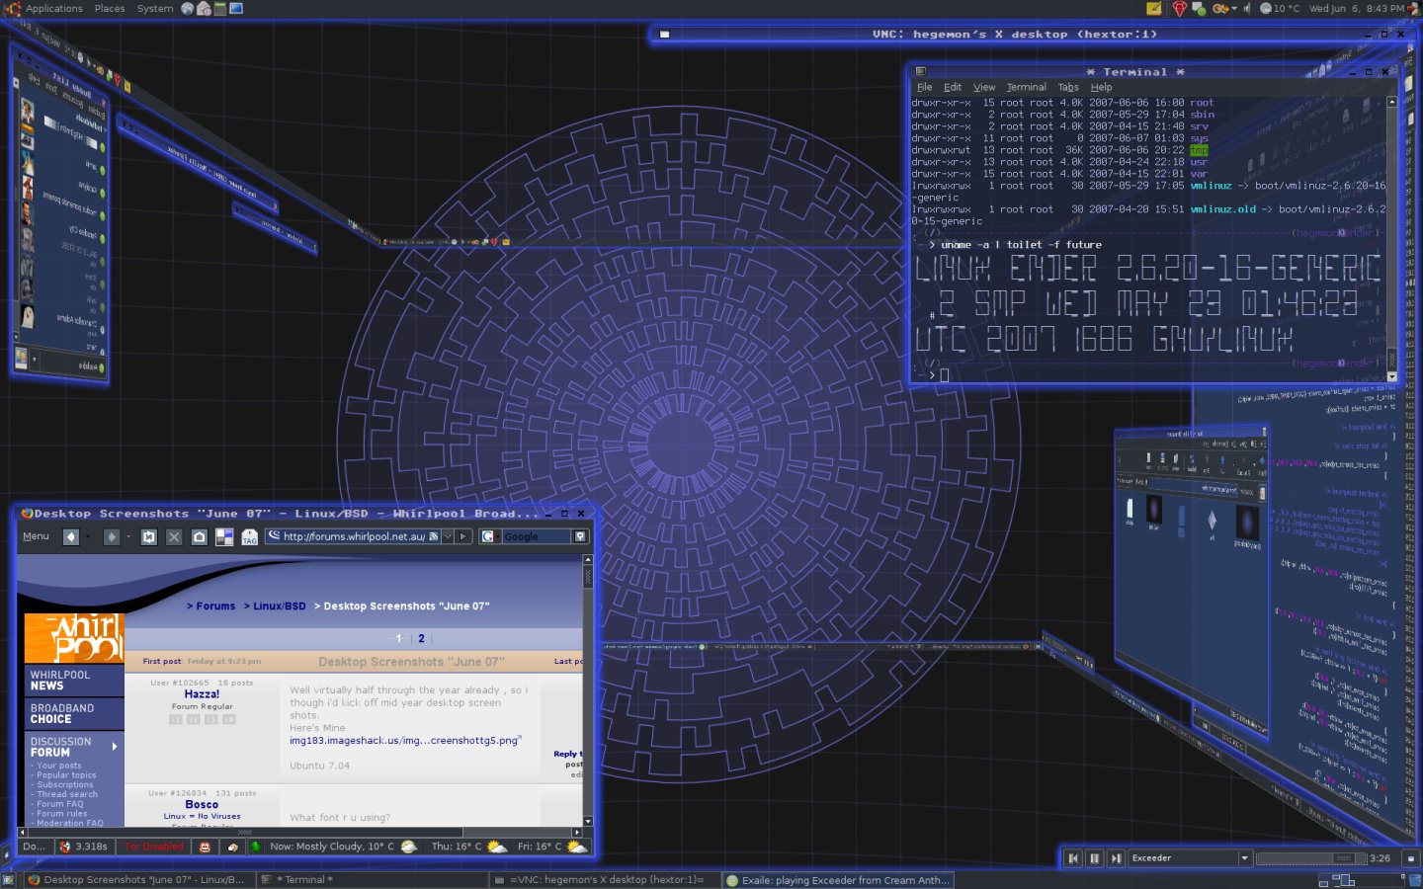The image size is (1423, 889).
Task: Open the browser home page icon
Action: 200,536
